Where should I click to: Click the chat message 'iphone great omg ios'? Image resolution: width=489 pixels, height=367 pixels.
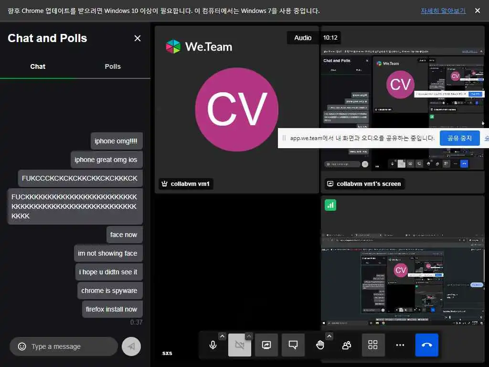106,160
